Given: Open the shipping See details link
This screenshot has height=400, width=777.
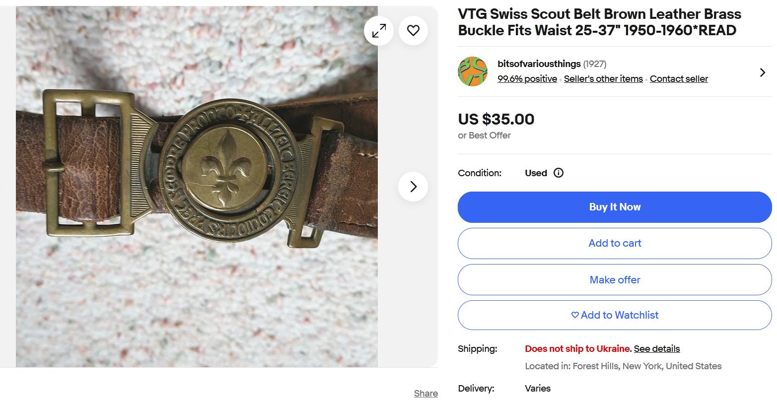Looking at the screenshot, I should (x=657, y=349).
